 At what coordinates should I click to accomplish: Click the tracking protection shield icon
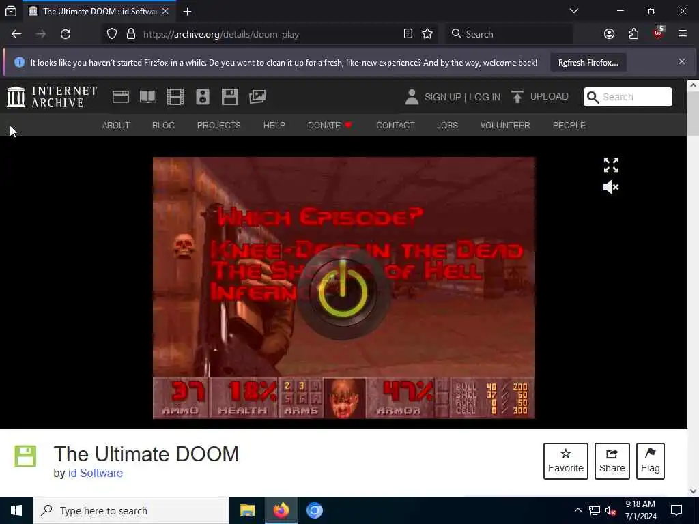(112, 34)
